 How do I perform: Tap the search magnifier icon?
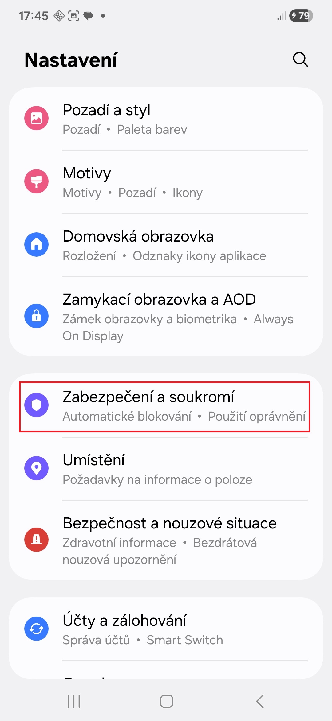[x=300, y=59]
